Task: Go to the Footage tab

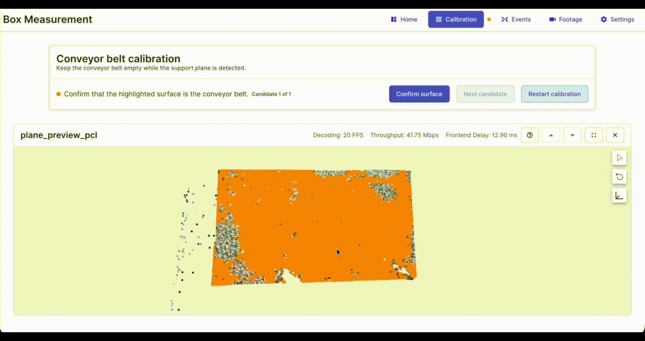Action: pos(566,20)
